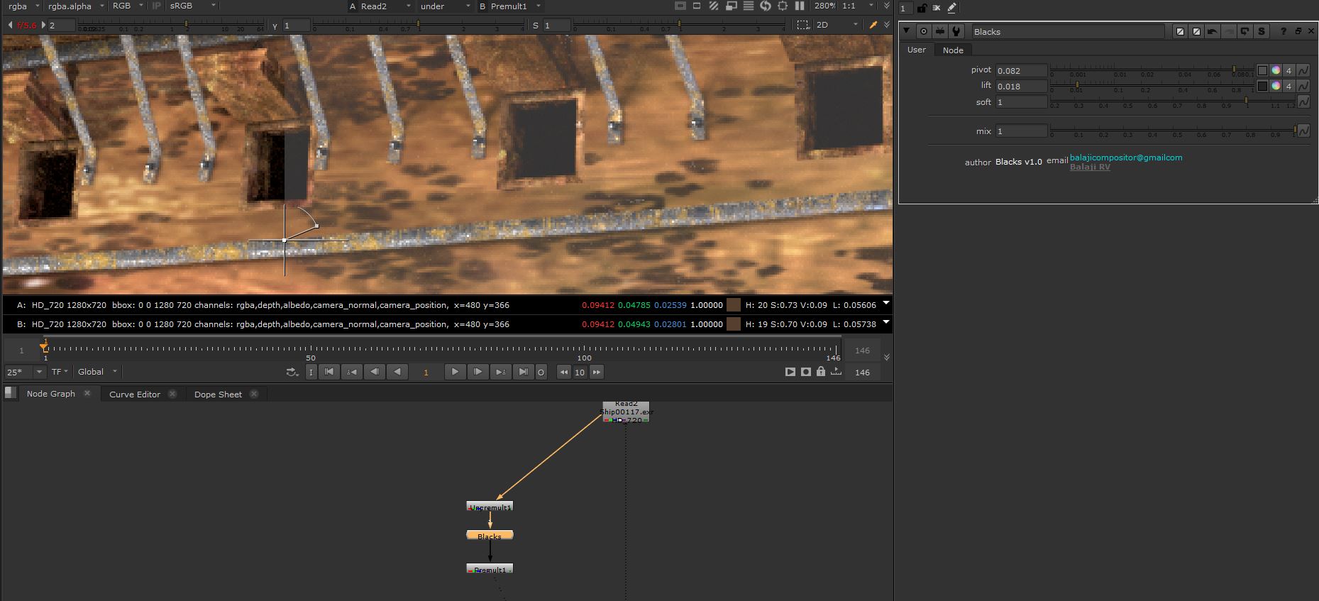1319x601 pixels.
Task: Click the balajicompositor email link
Action: tap(1125, 158)
